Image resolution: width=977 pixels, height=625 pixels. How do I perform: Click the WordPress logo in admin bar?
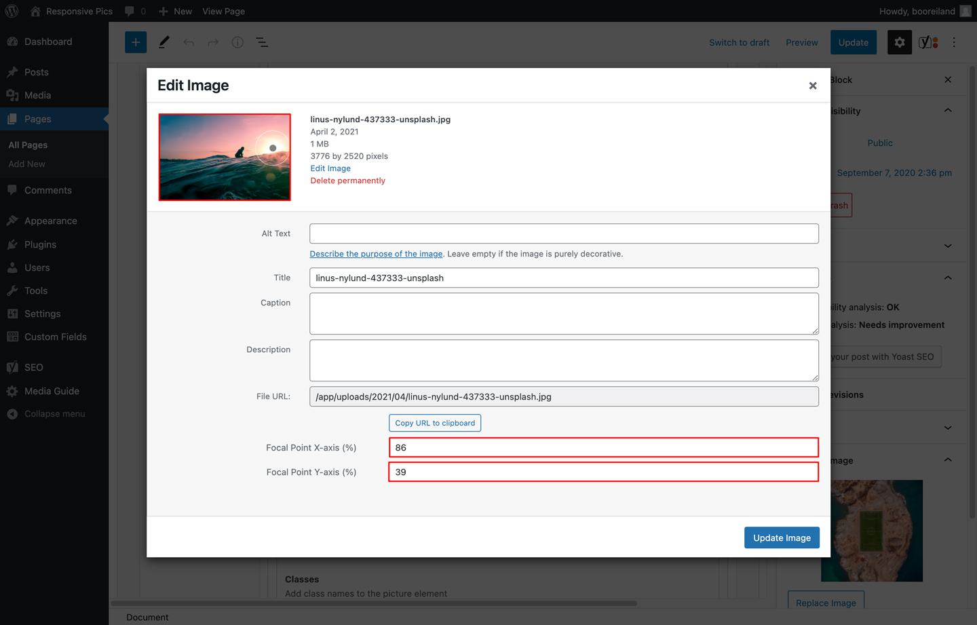coord(12,11)
